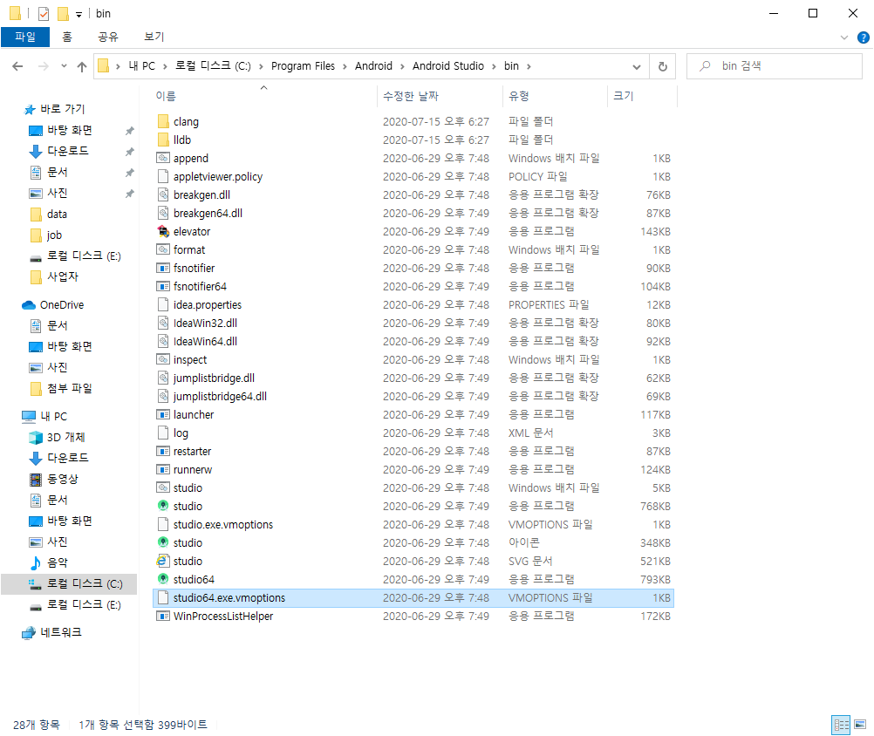Viewport: 874px width, 736px height.
Task: Click the studio64 application icon
Action: [x=163, y=579]
